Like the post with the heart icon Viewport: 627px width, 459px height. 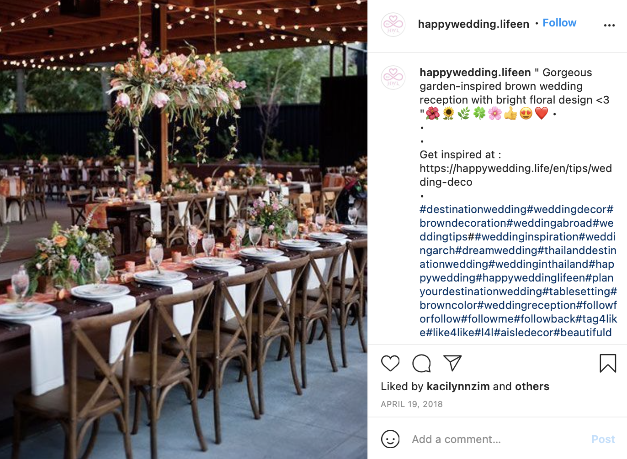point(390,363)
